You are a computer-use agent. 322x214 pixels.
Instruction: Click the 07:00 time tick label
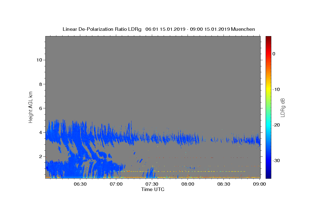coord(116,184)
